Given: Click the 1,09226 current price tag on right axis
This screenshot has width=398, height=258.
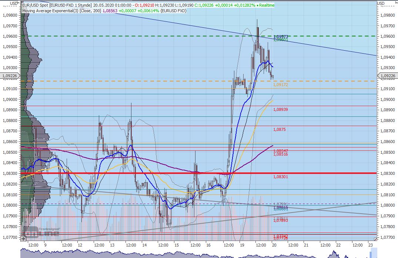Looking at the screenshot, I should point(387,76).
